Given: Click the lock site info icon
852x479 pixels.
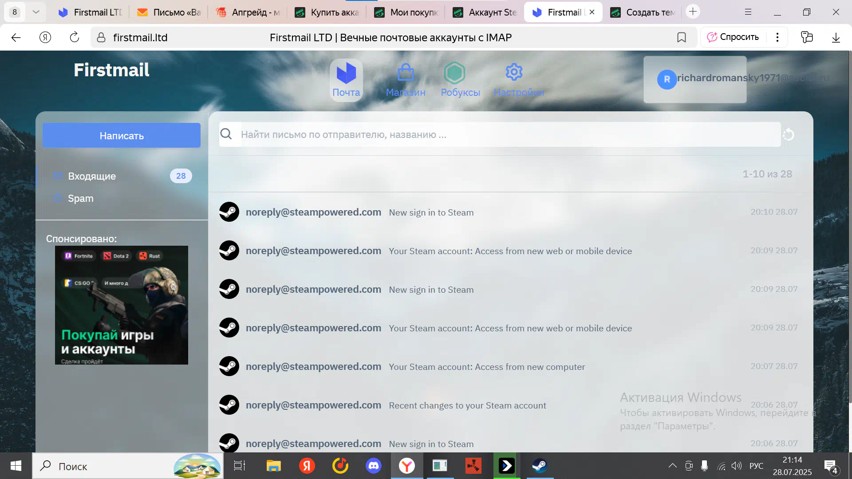Looking at the screenshot, I should (101, 38).
